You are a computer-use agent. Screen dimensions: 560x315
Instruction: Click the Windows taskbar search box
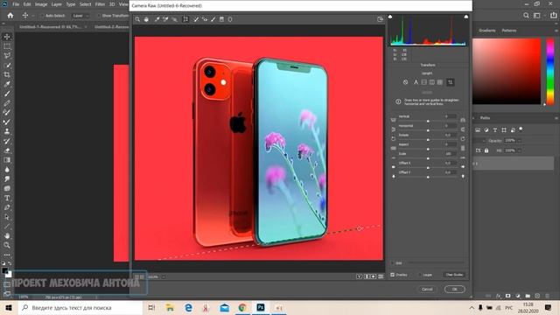click(x=80, y=307)
